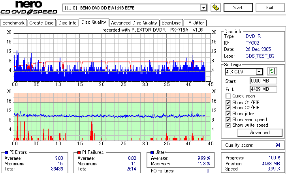
Task: Open the TA Jitter tab
Action: click(x=195, y=23)
